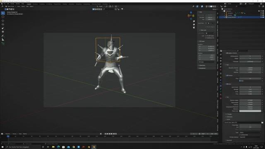Click the current frame marker in timeline
Viewport: 265px width, 149px height.
coord(8,136)
